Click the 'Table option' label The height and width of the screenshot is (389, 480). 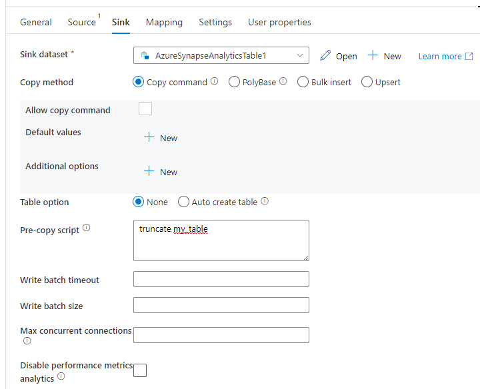(x=45, y=202)
